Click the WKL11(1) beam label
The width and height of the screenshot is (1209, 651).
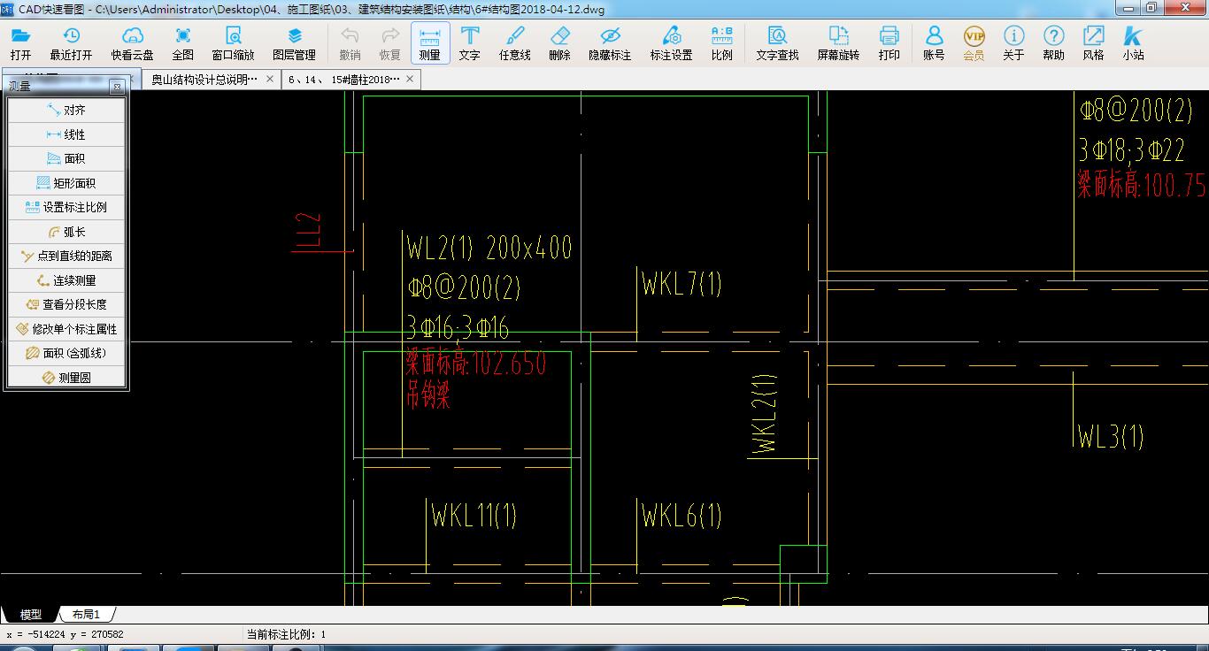click(474, 514)
